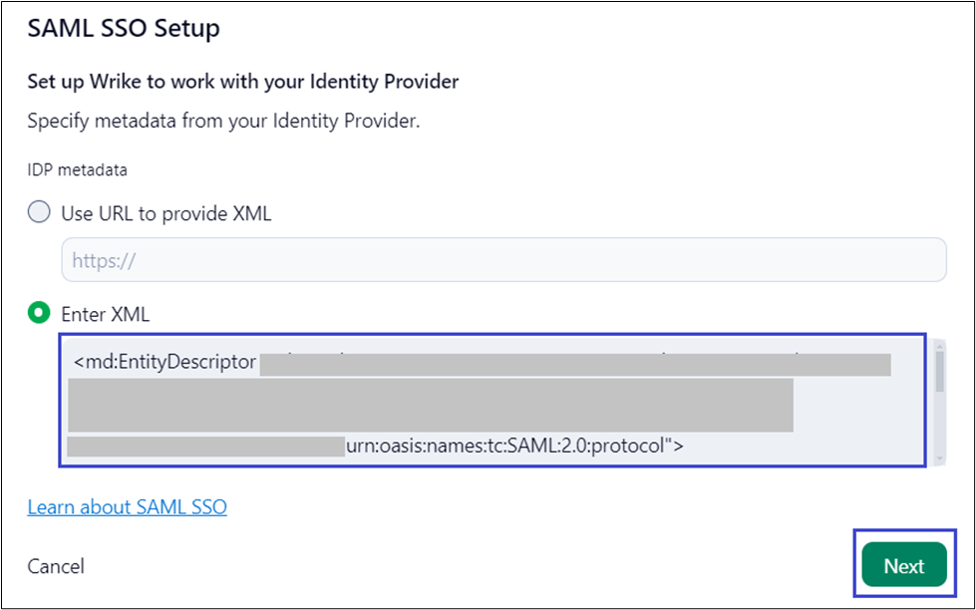The height and width of the screenshot is (610, 976).
Task: Select the "Use URL to provide XML" radio button
Action: [39, 212]
